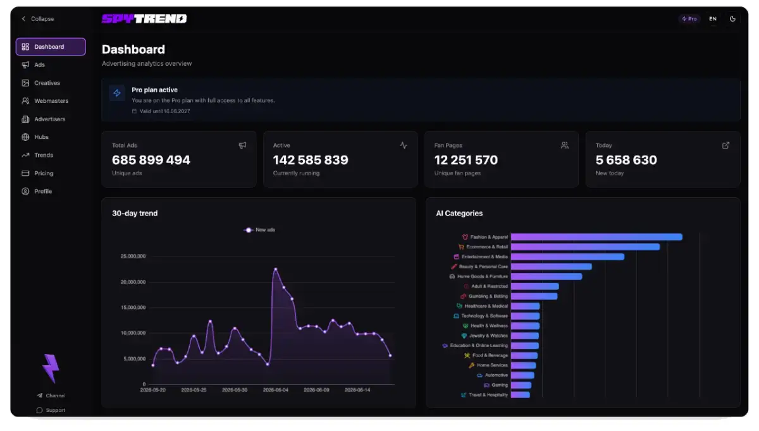Click the pulse icon on Active card
Image resolution: width=759 pixels, height=431 pixels.
pos(404,145)
